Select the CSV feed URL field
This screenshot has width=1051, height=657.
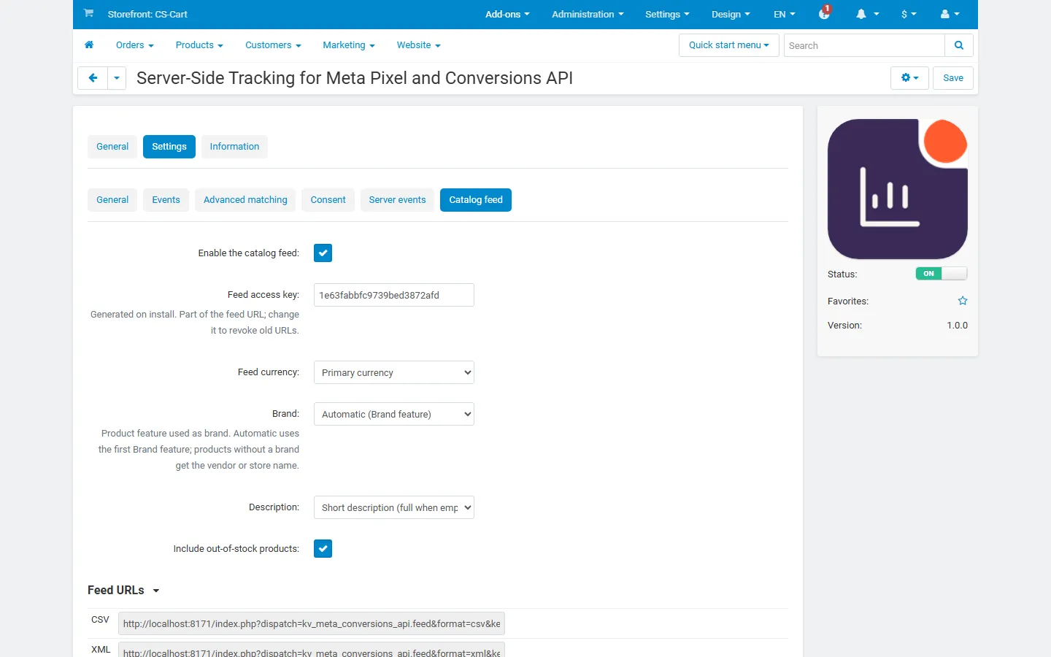point(312,623)
